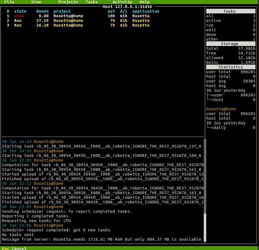Click 'Sending scheduler request' log line

(x=67, y=211)
